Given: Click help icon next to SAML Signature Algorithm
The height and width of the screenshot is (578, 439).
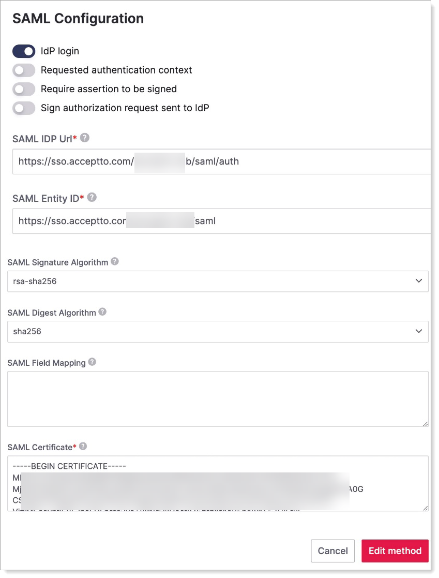Looking at the screenshot, I should [115, 262].
